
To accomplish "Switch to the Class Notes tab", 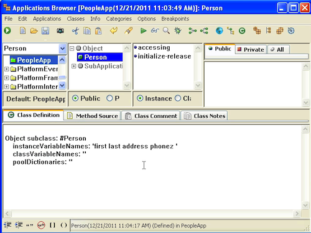I will 205,116.
